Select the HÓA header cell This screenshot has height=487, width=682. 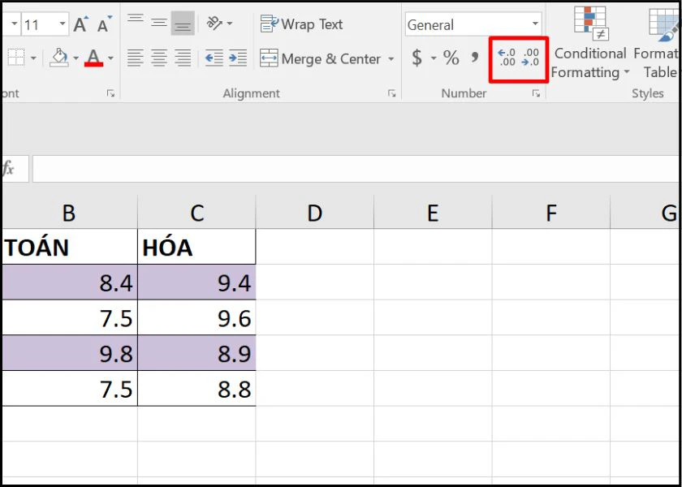(197, 247)
